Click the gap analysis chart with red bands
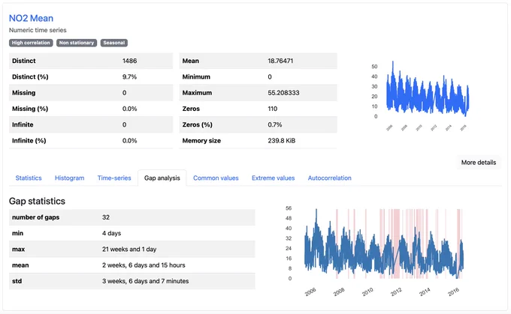 pyautogui.click(x=376, y=251)
